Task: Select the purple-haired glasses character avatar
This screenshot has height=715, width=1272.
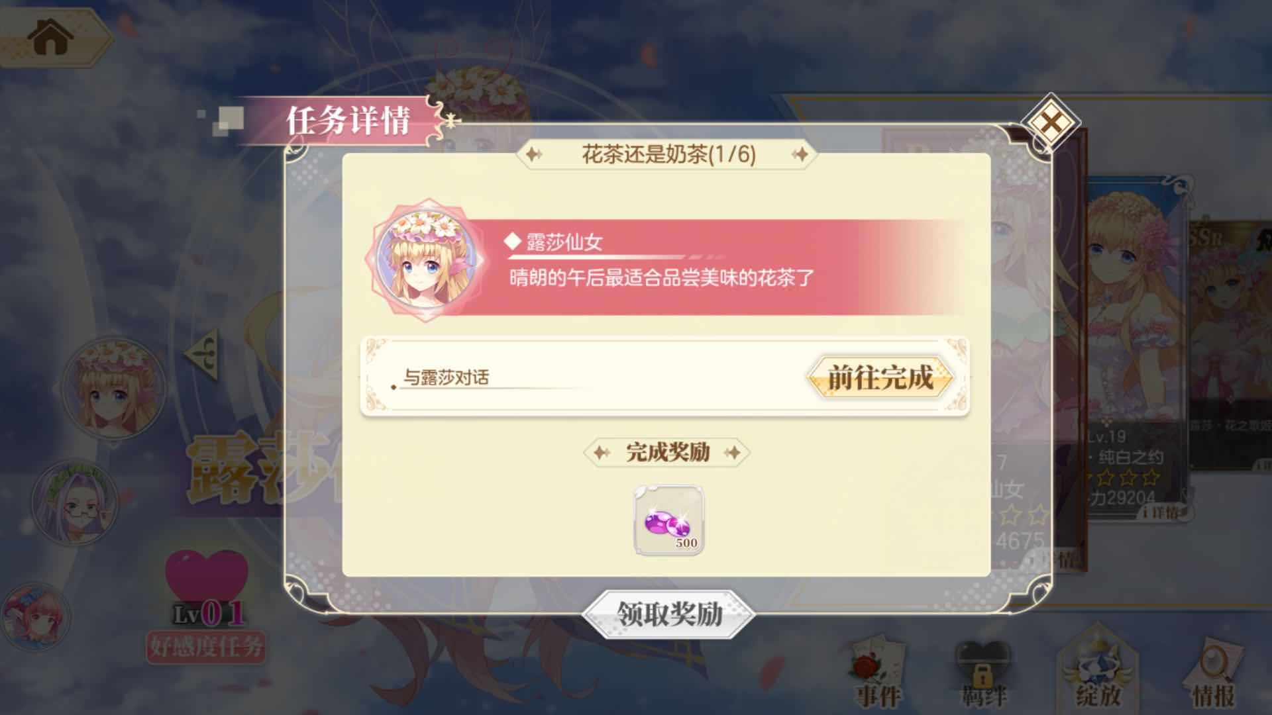Action: [74, 502]
